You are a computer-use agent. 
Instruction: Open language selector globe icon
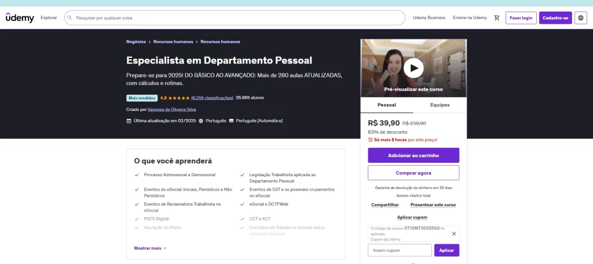tap(580, 18)
